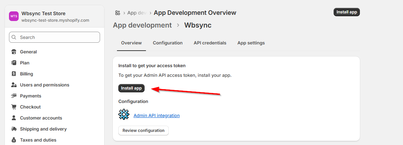
Task: Click the General settings store icon
Action: (14, 52)
